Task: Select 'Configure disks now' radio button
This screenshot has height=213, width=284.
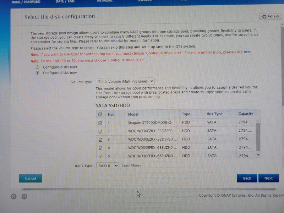Action: click(x=38, y=73)
